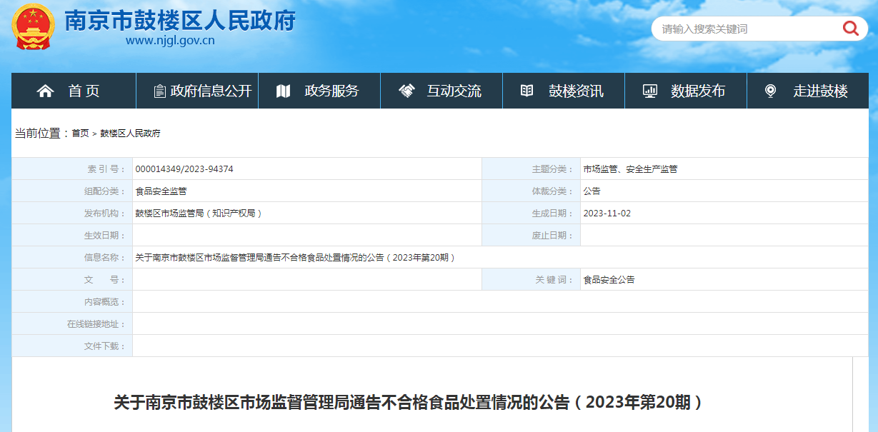Click the bold announcement headline 2023年第20期
The width and height of the screenshot is (878, 432).
tap(409, 402)
